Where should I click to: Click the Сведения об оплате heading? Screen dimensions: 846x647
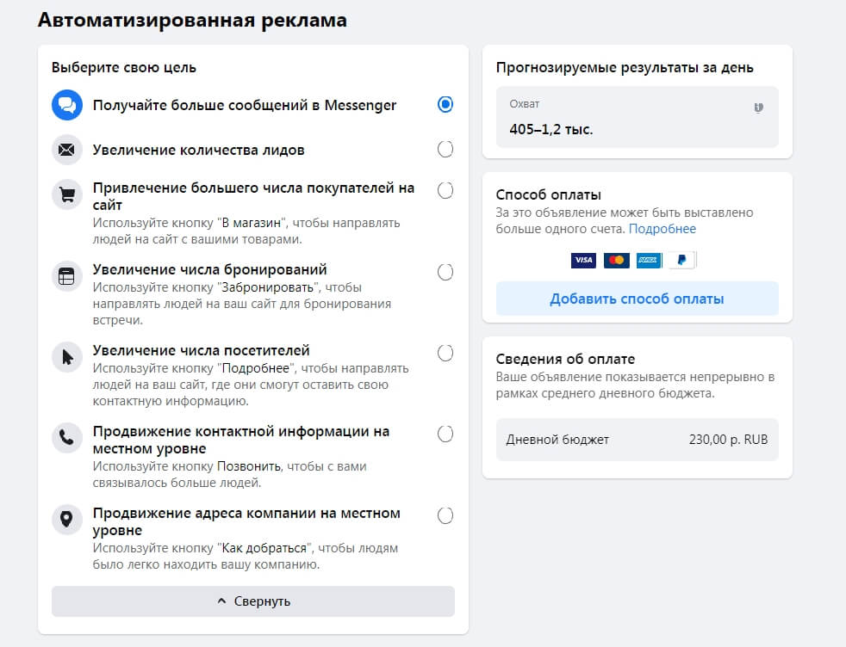565,359
